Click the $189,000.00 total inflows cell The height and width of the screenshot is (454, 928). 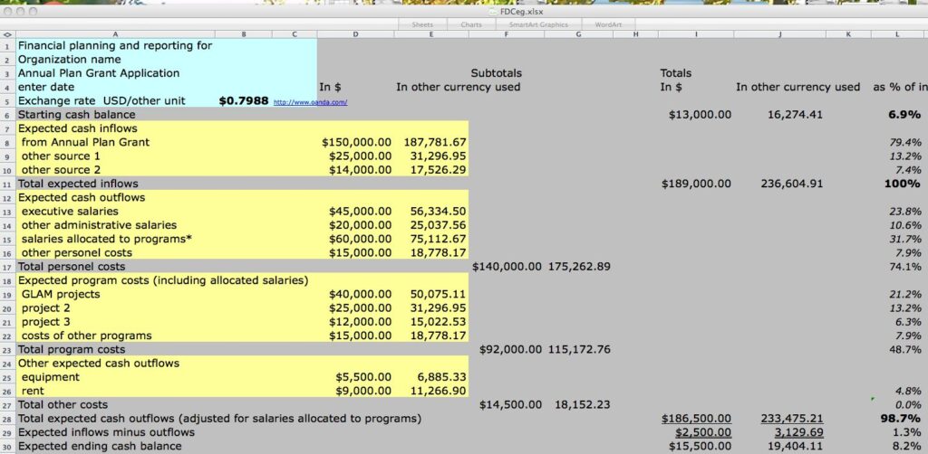point(695,184)
